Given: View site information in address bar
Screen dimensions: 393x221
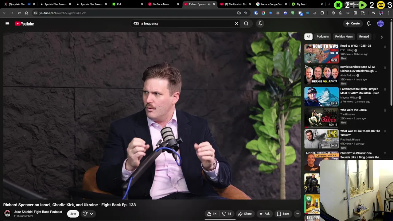Looking at the screenshot, I should coord(35,13).
